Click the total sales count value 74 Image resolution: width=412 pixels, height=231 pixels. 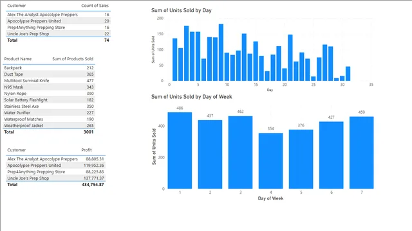(x=106, y=40)
